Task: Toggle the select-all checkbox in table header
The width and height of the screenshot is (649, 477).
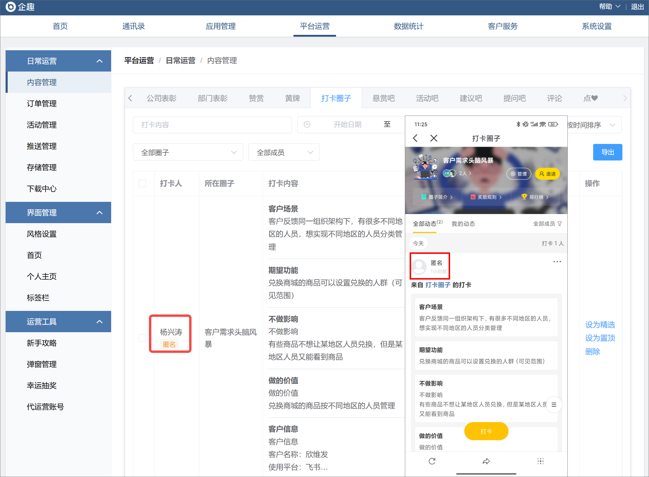Action: [142, 183]
